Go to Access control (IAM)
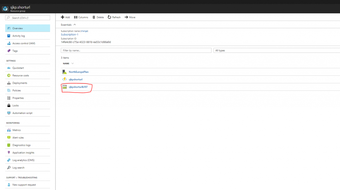The height and width of the screenshot is (190, 340). coord(24,44)
